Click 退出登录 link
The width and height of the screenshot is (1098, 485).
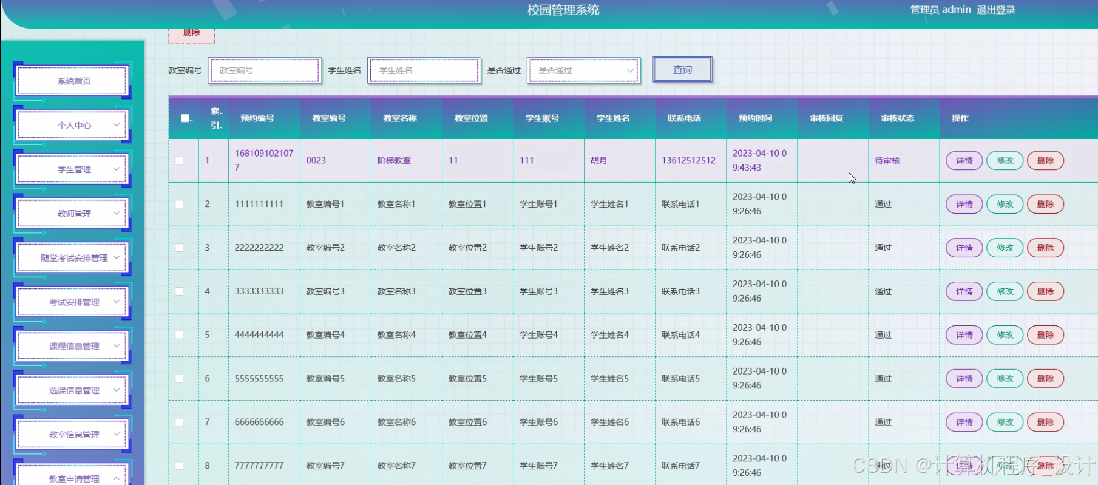pyautogui.click(x=995, y=10)
